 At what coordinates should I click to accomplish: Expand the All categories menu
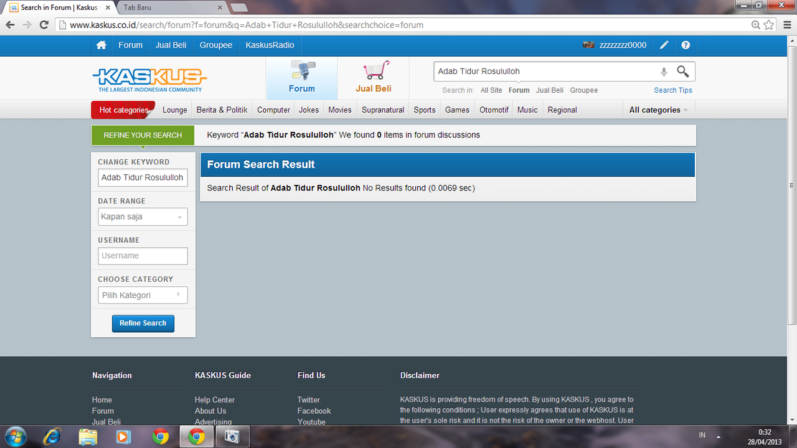659,110
